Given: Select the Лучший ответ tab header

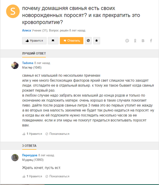Looking at the screenshot, I should [x=34, y=54].
